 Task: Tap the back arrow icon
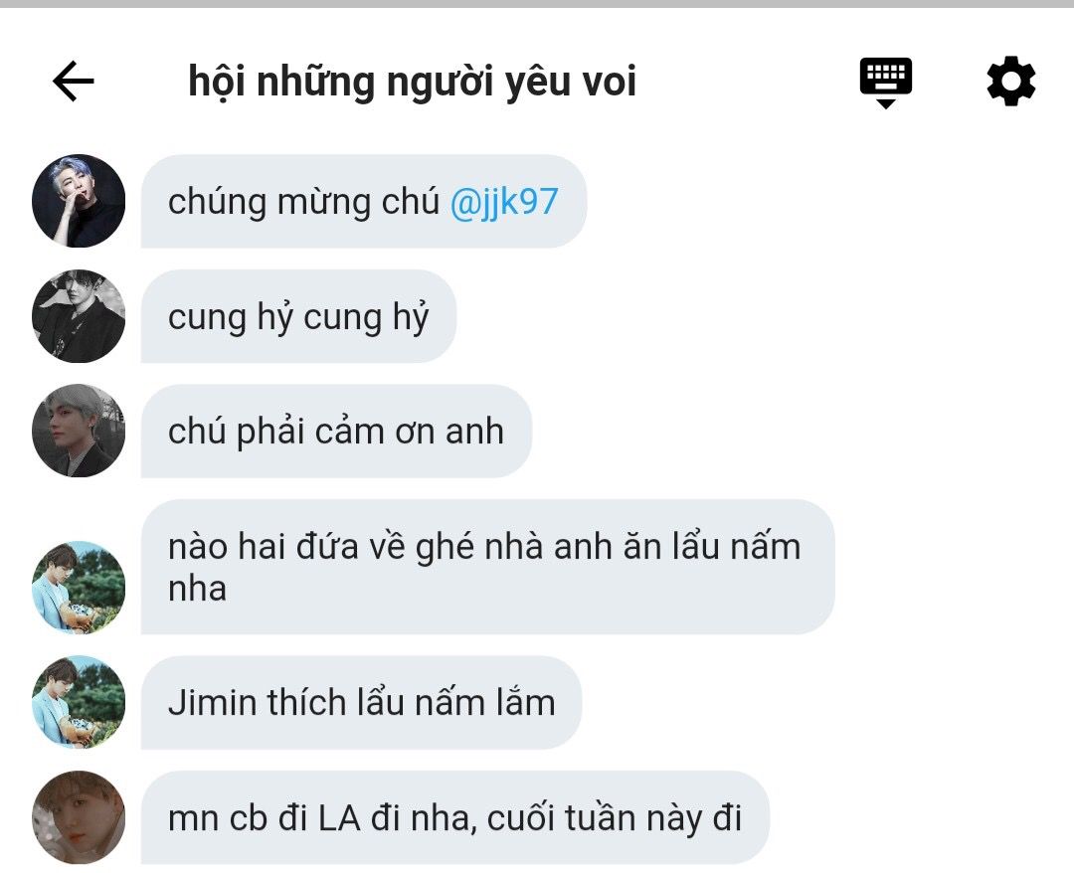pyautogui.click(x=74, y=81)
